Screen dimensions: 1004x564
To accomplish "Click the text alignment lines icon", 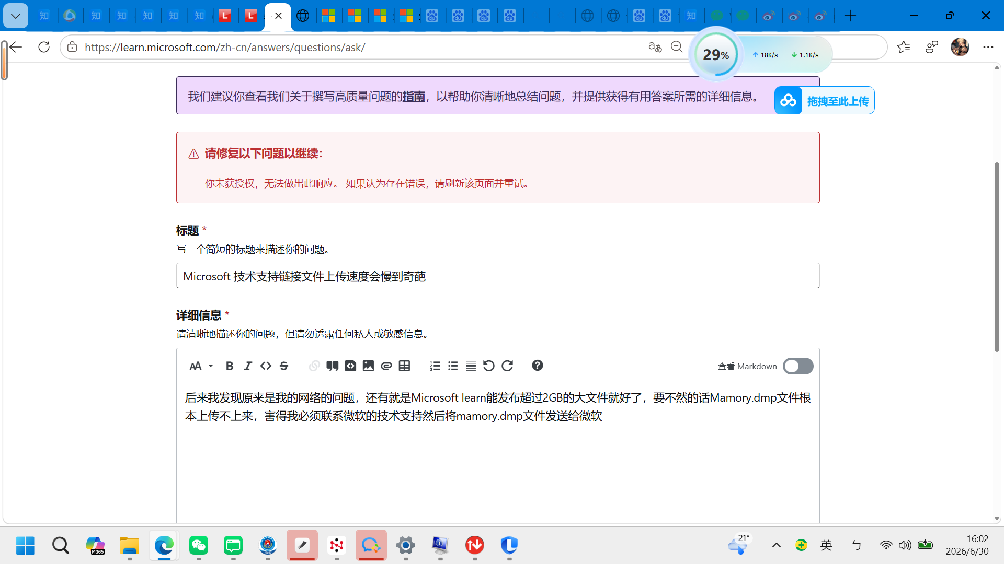I will pos(471,366).
